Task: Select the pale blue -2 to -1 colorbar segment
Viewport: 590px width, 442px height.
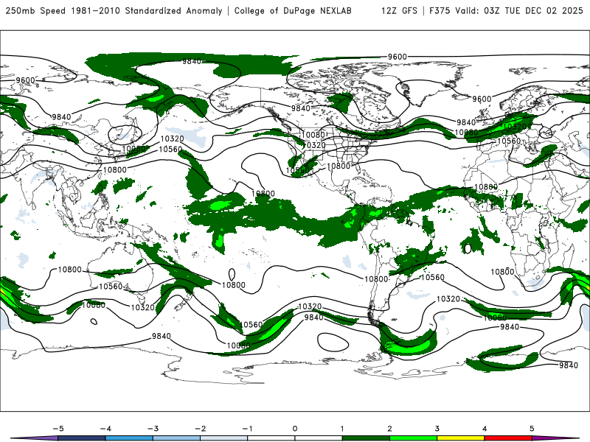Action: click(x=224, y=438)
